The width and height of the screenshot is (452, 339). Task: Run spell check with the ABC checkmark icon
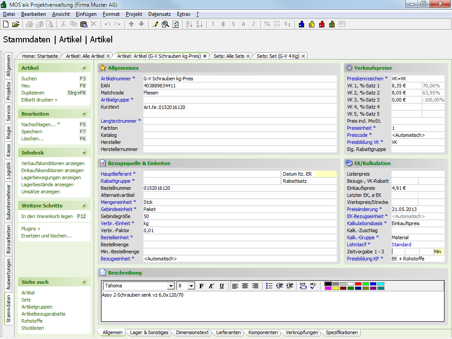[313, 286]
